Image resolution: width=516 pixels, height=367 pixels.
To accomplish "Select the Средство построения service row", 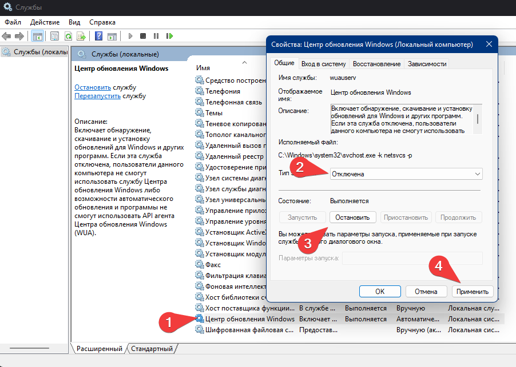I will pyautogui.click(x=230, y=80).
